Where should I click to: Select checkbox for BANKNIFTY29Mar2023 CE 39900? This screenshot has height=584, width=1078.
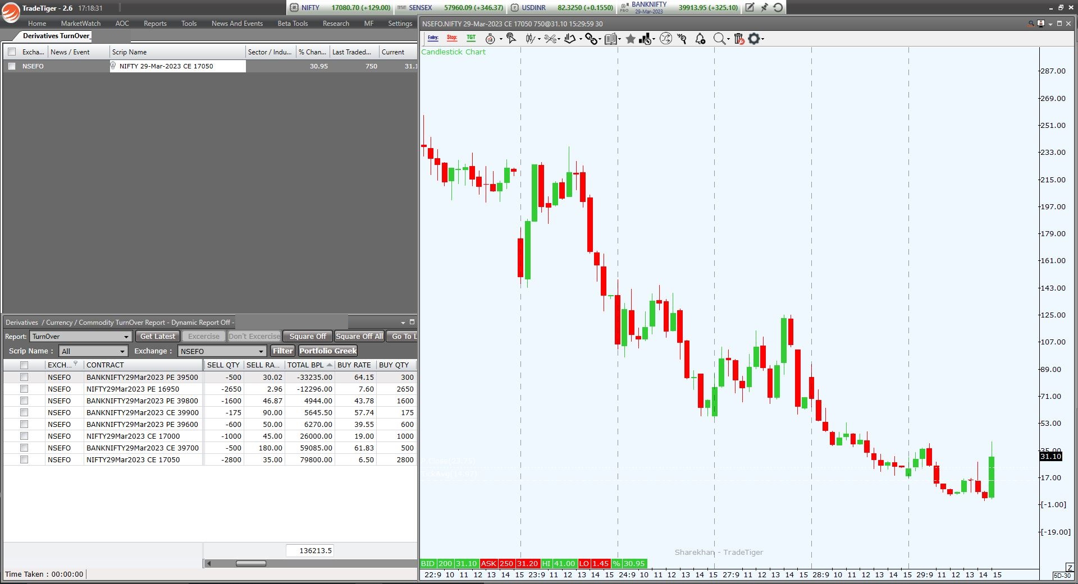(x=24, y=413)
